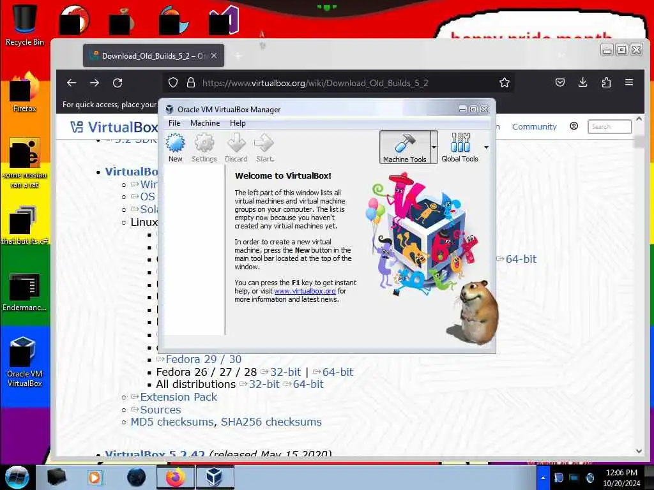Select the Global Tools button
The width and height of the screenshot is (654, 490).
pyautogui.click(x=460, y=147)
